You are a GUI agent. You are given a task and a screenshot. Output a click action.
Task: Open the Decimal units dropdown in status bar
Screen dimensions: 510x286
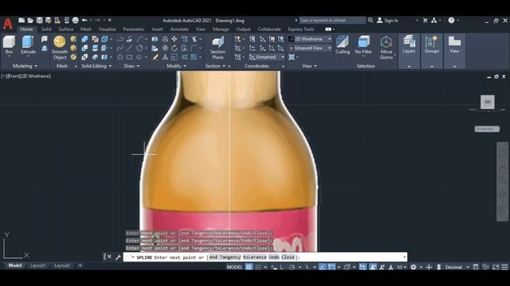(x=457, y=267)
